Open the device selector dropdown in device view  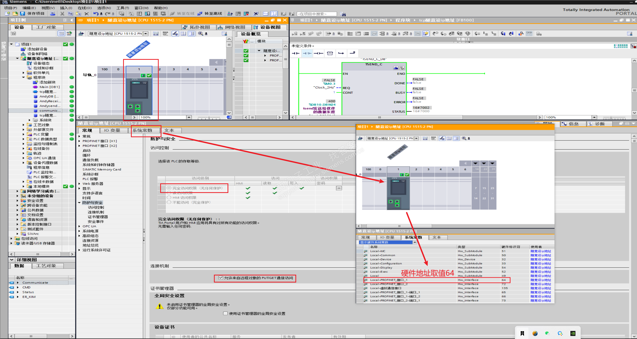146,34
